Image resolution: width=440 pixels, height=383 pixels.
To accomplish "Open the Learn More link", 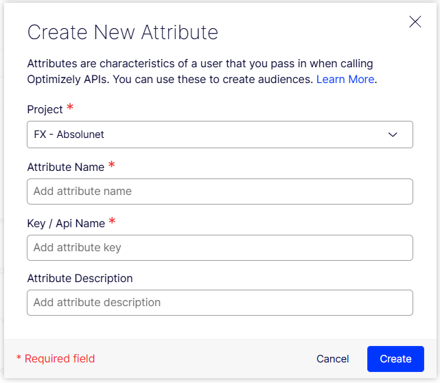I will [345, 79].
